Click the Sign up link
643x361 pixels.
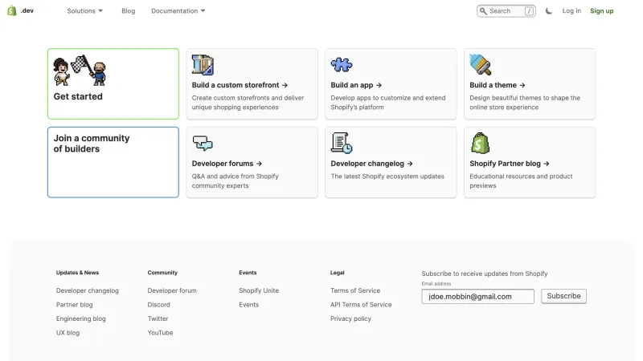pyautogui.click(x=601, y=11)
